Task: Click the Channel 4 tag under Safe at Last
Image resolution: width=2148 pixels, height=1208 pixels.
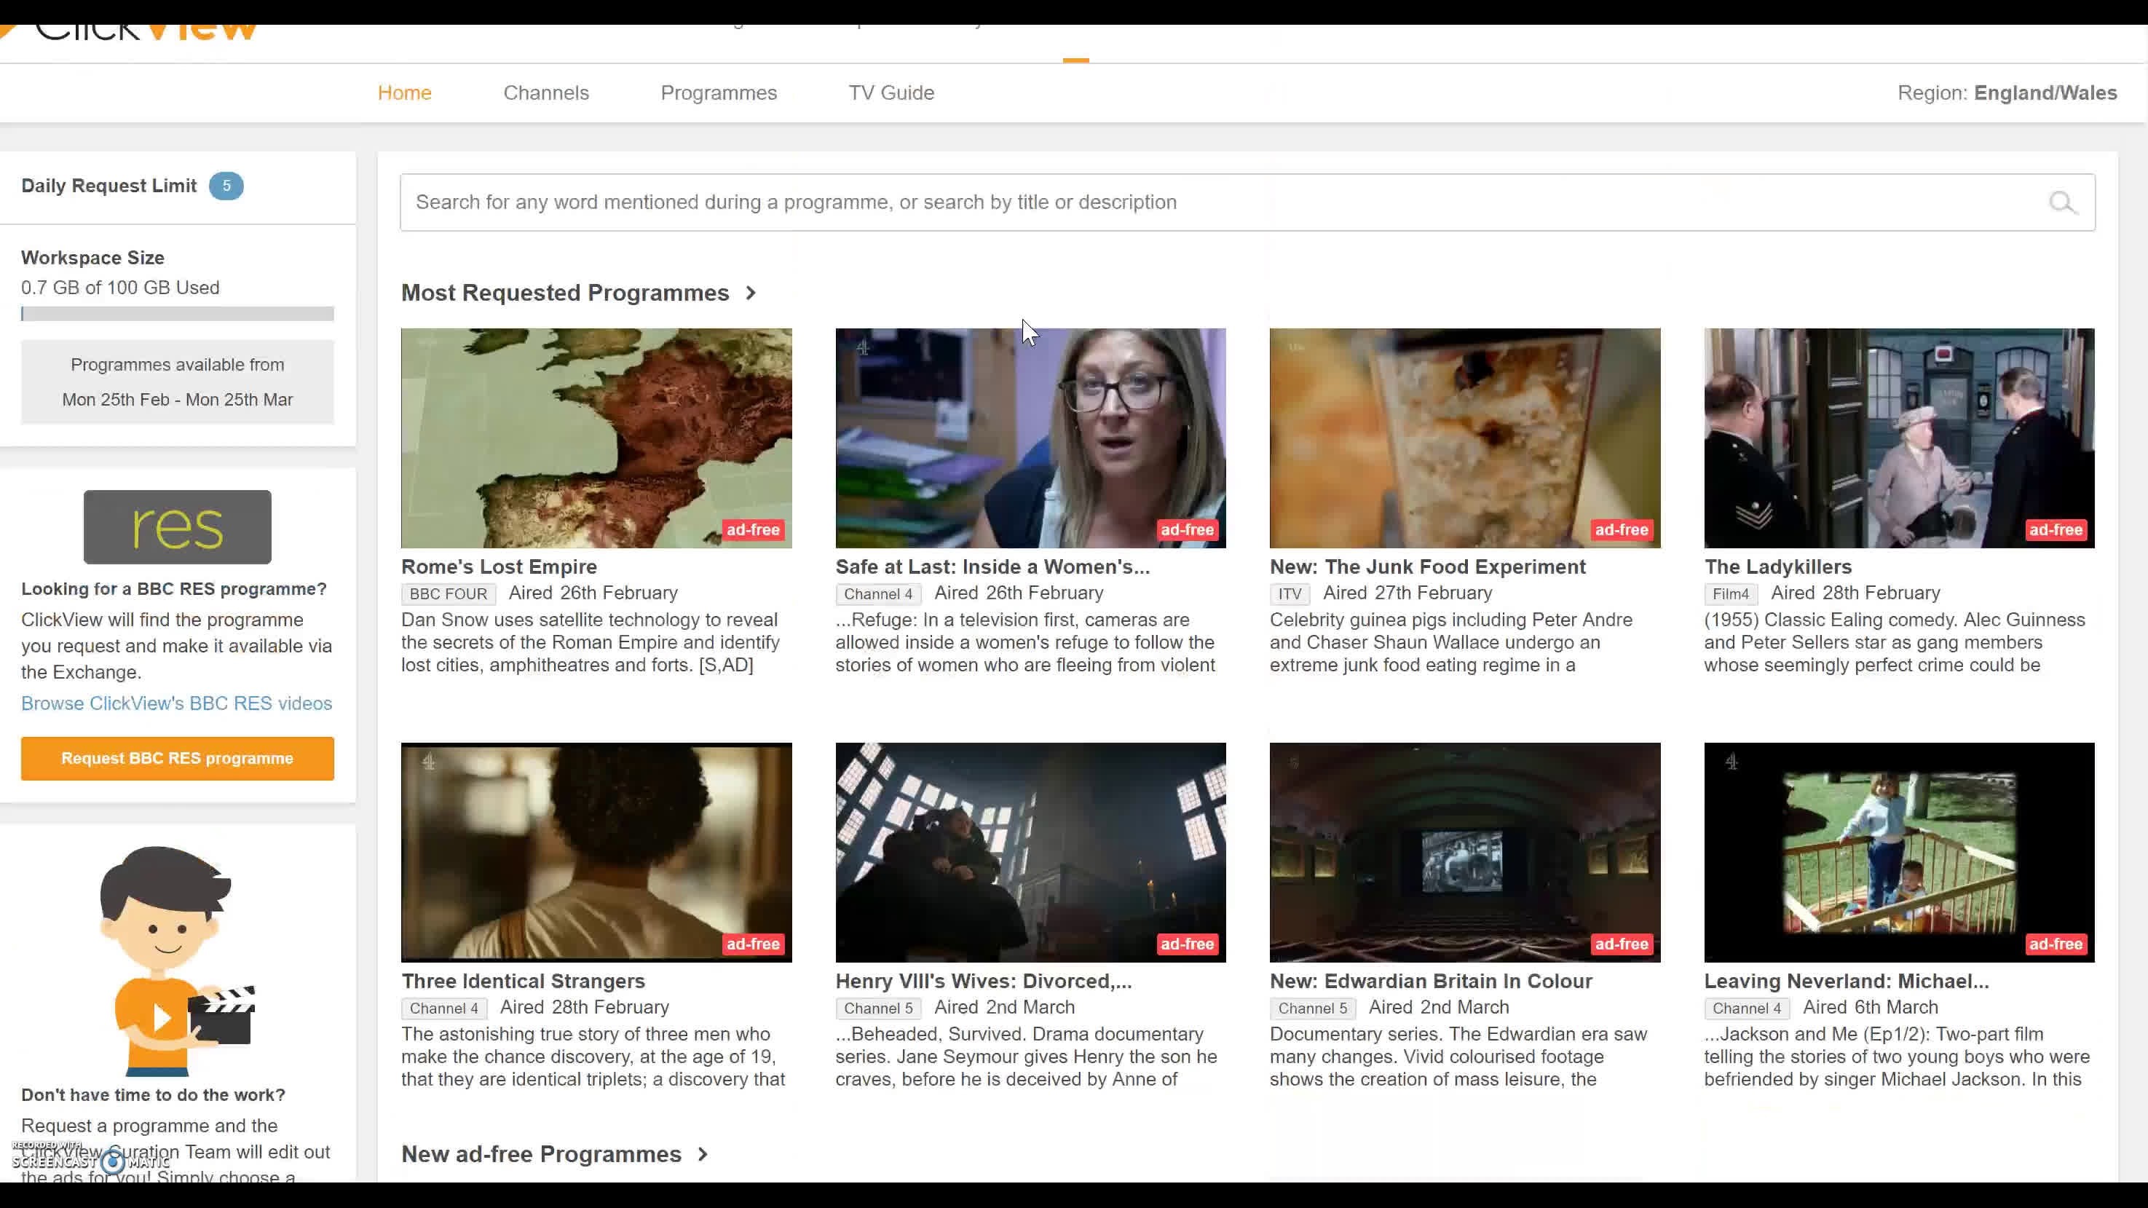Action: 878,594
